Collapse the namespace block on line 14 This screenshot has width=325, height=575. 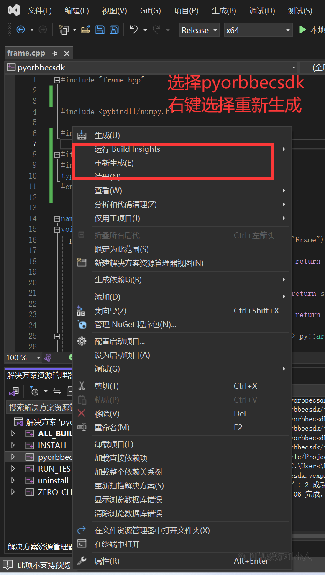pos(57,218)
